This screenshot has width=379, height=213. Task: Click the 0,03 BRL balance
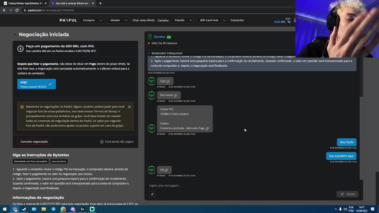click(280, 22)
